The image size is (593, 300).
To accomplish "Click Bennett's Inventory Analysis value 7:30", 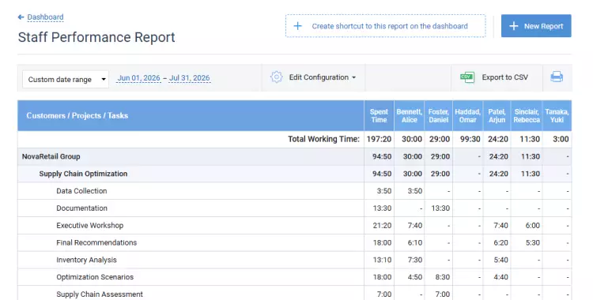I will (415, 260).
